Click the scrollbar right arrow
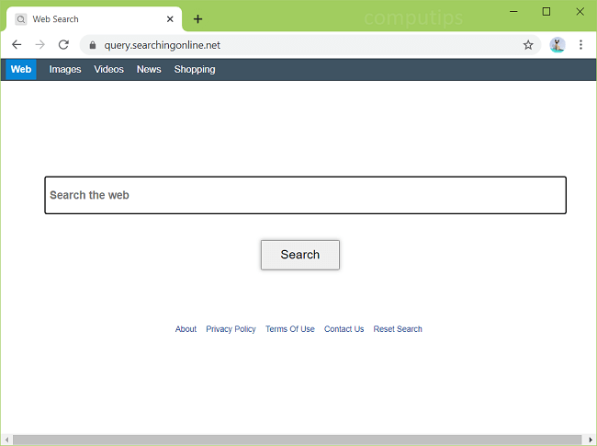This screenshot has height=446, width=597. 591,440
